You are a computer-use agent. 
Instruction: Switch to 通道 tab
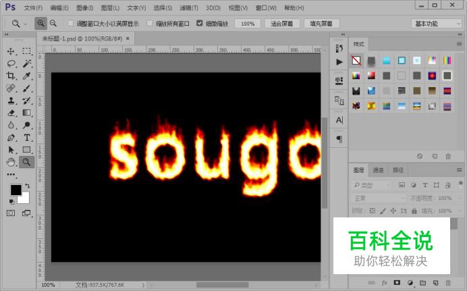(378, 170)
